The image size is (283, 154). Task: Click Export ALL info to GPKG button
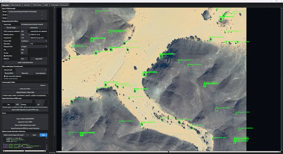click(25, 122)
